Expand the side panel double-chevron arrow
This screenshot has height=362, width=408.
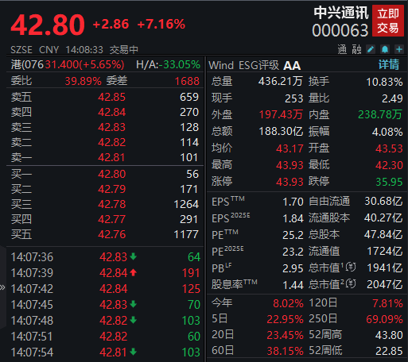[x=2, y=287]
